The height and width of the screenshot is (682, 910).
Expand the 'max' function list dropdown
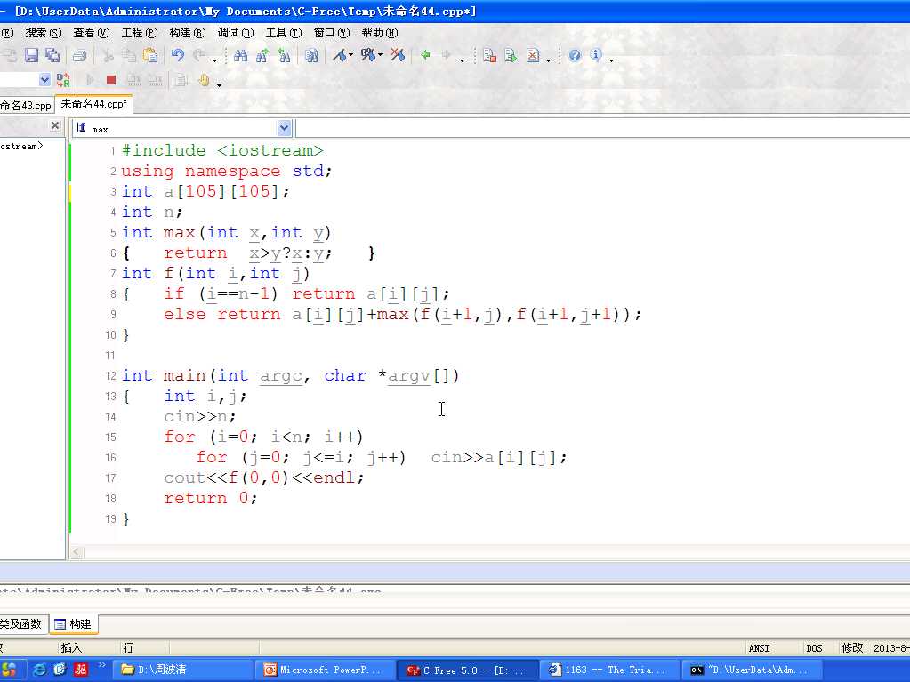coord(284,128)
